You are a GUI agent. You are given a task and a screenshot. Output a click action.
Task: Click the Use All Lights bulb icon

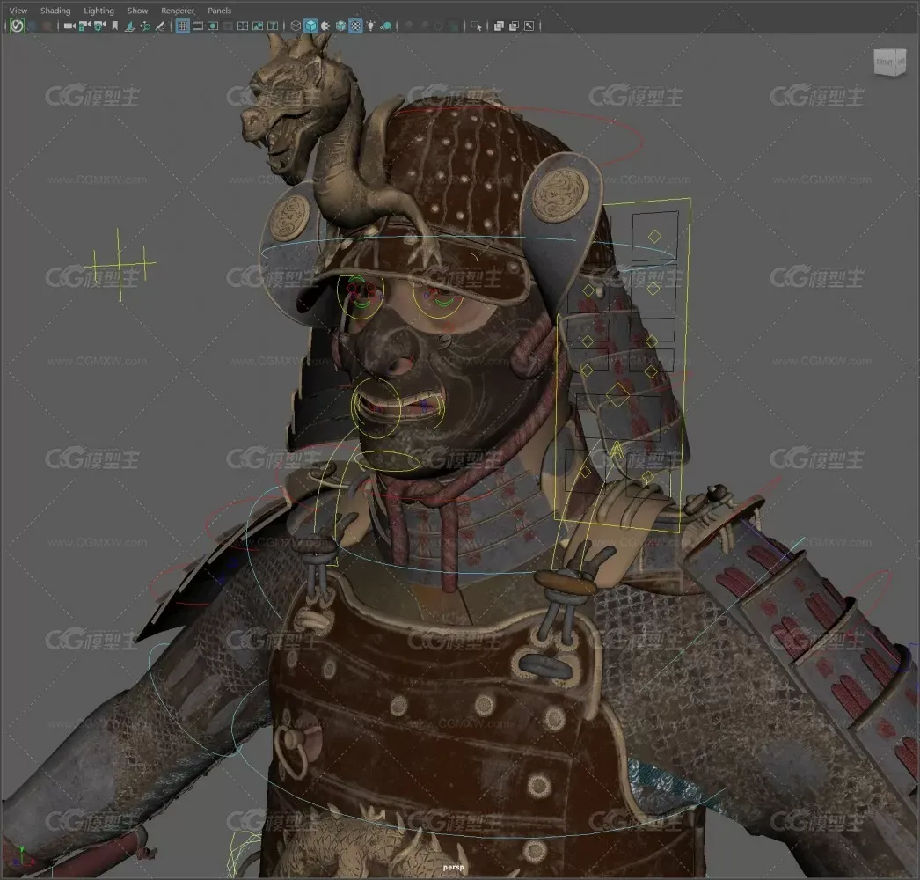click(x=370, y=26)
